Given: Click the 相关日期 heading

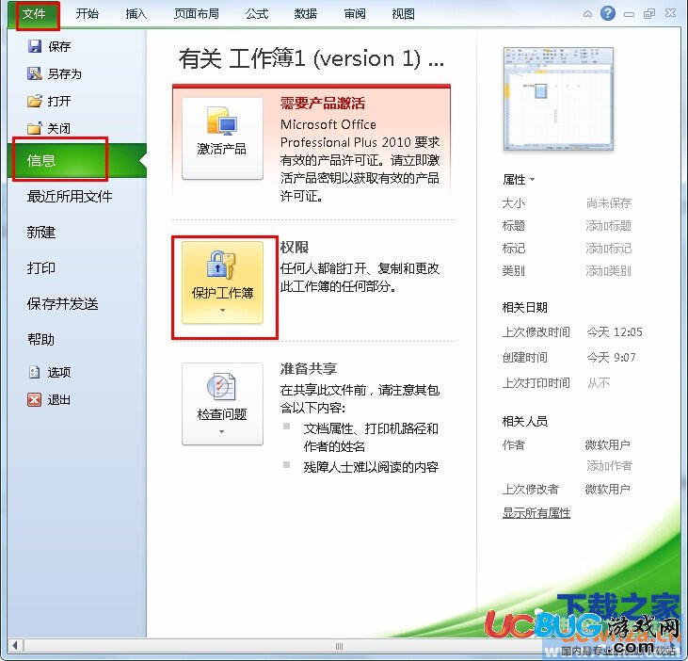Looking at the screenshot, I should coord(525,307).
